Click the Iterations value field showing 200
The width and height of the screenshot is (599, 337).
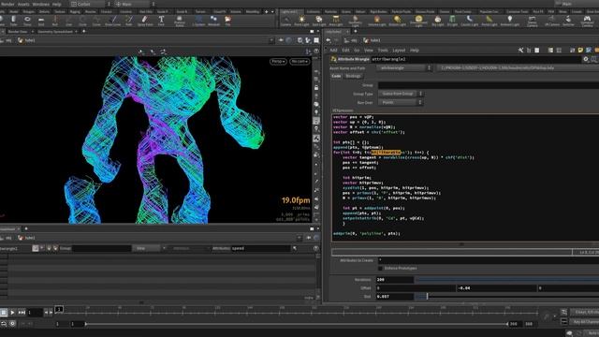395,280
